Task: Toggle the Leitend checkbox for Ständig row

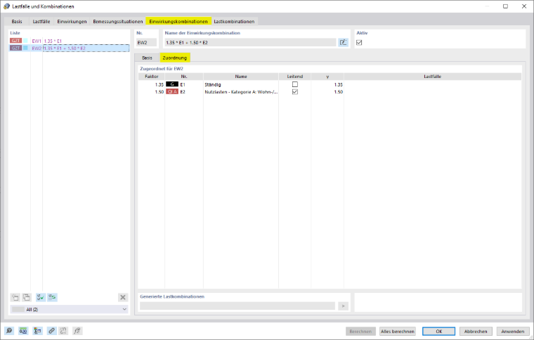Action: click(x=295, y=84)
